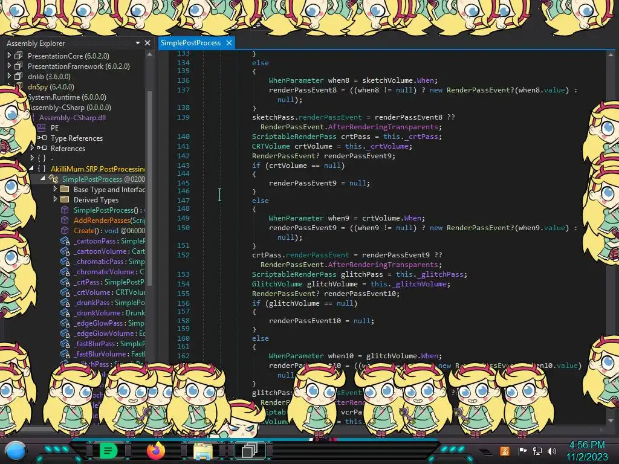619x464 pixels.
Task: Expand the '-' namespace node
Action: (x=32, y=158)
